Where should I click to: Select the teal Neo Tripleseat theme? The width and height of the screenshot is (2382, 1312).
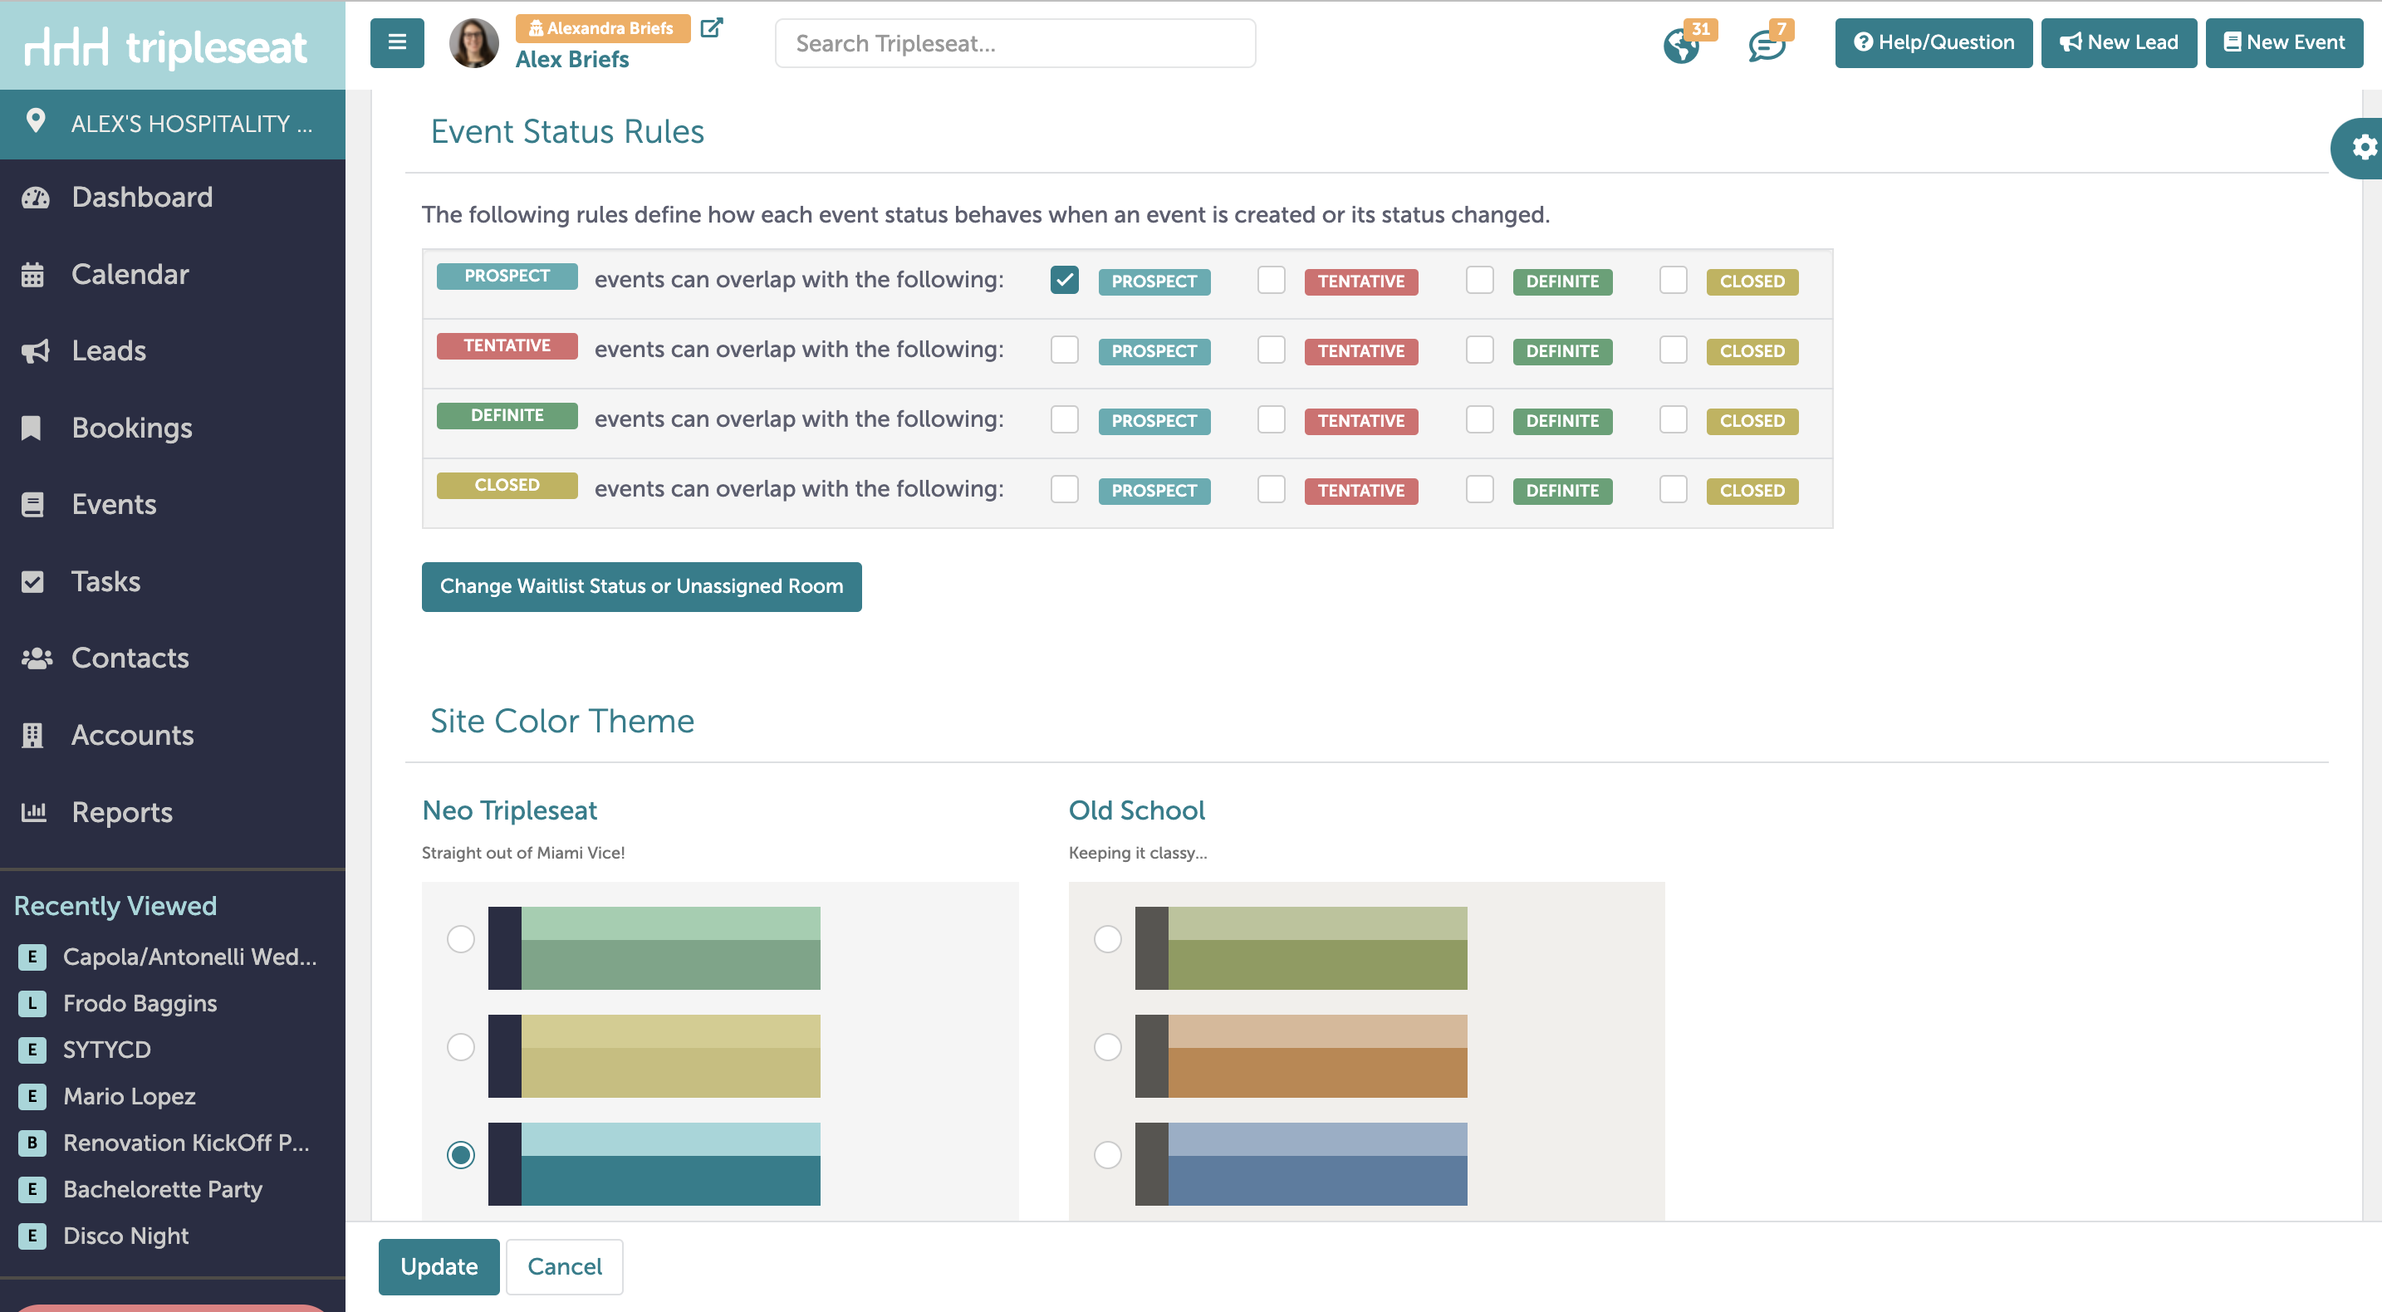coord(460,1155)
